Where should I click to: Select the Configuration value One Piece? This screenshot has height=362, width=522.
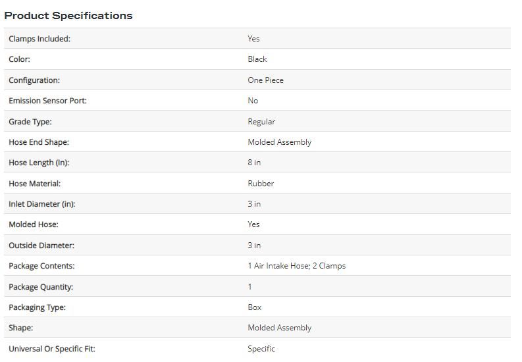[x=265, y=80]
